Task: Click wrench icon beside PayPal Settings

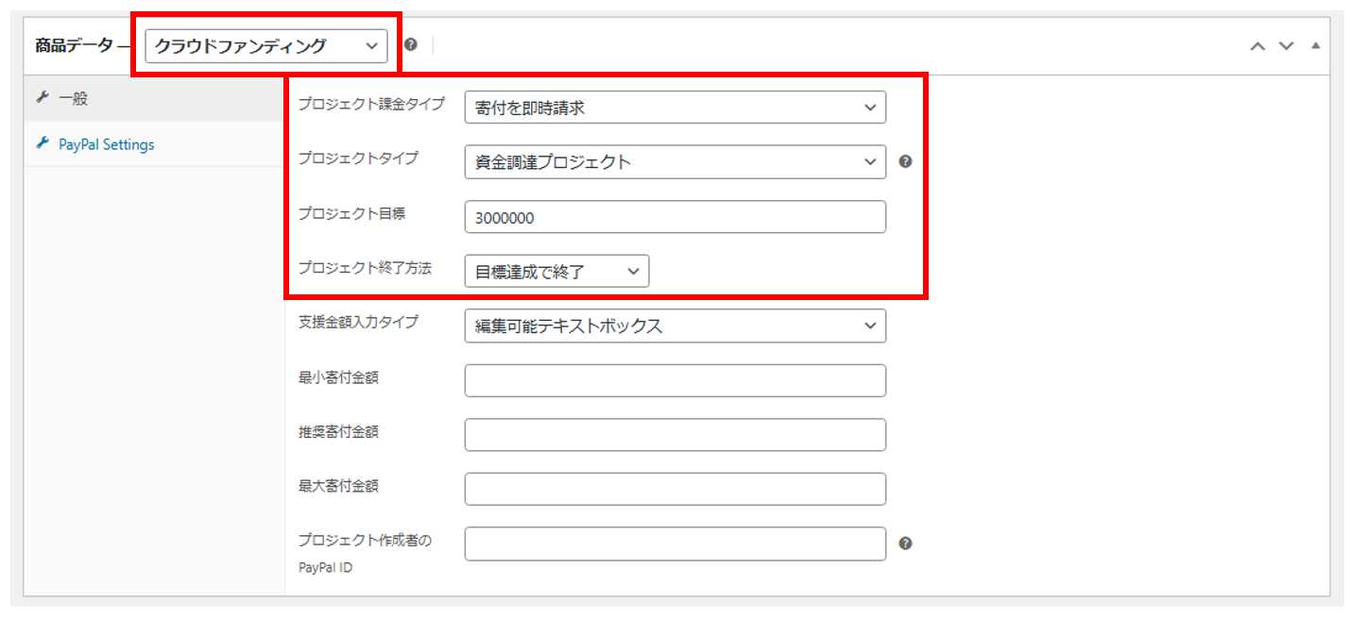Action: coord(42,144)
